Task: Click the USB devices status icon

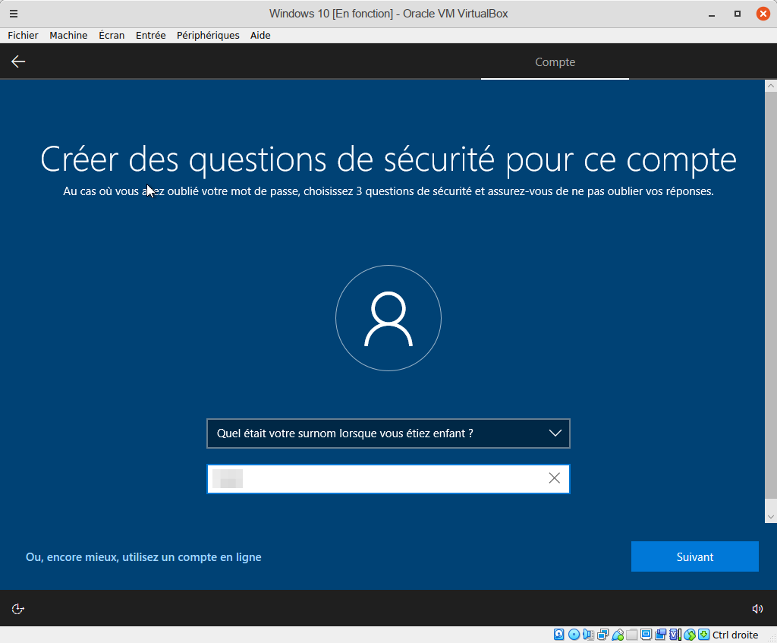Action: (618, 635)
